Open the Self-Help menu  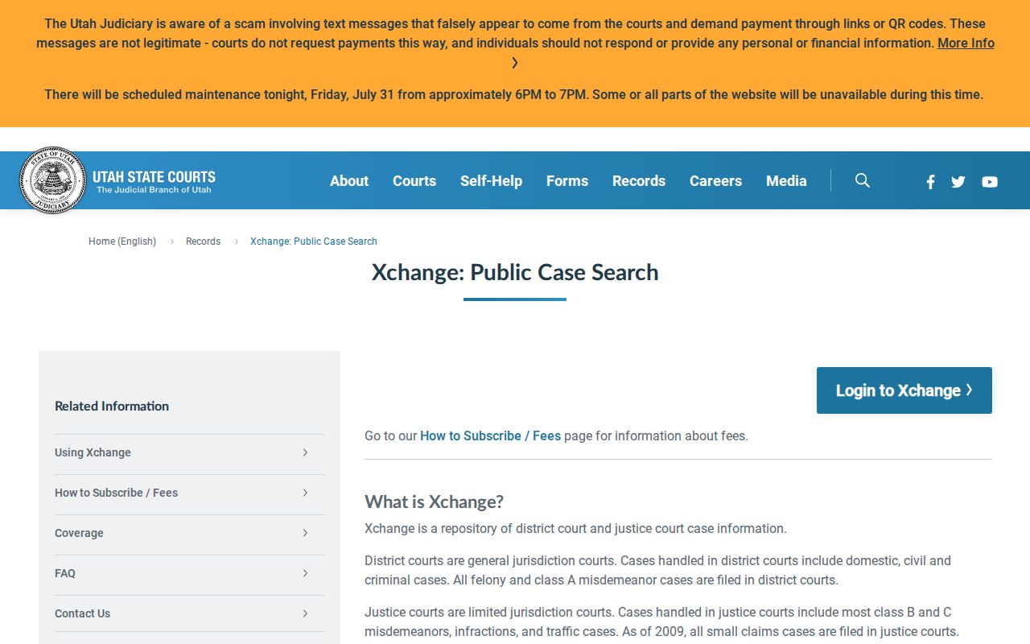[491, 181]
